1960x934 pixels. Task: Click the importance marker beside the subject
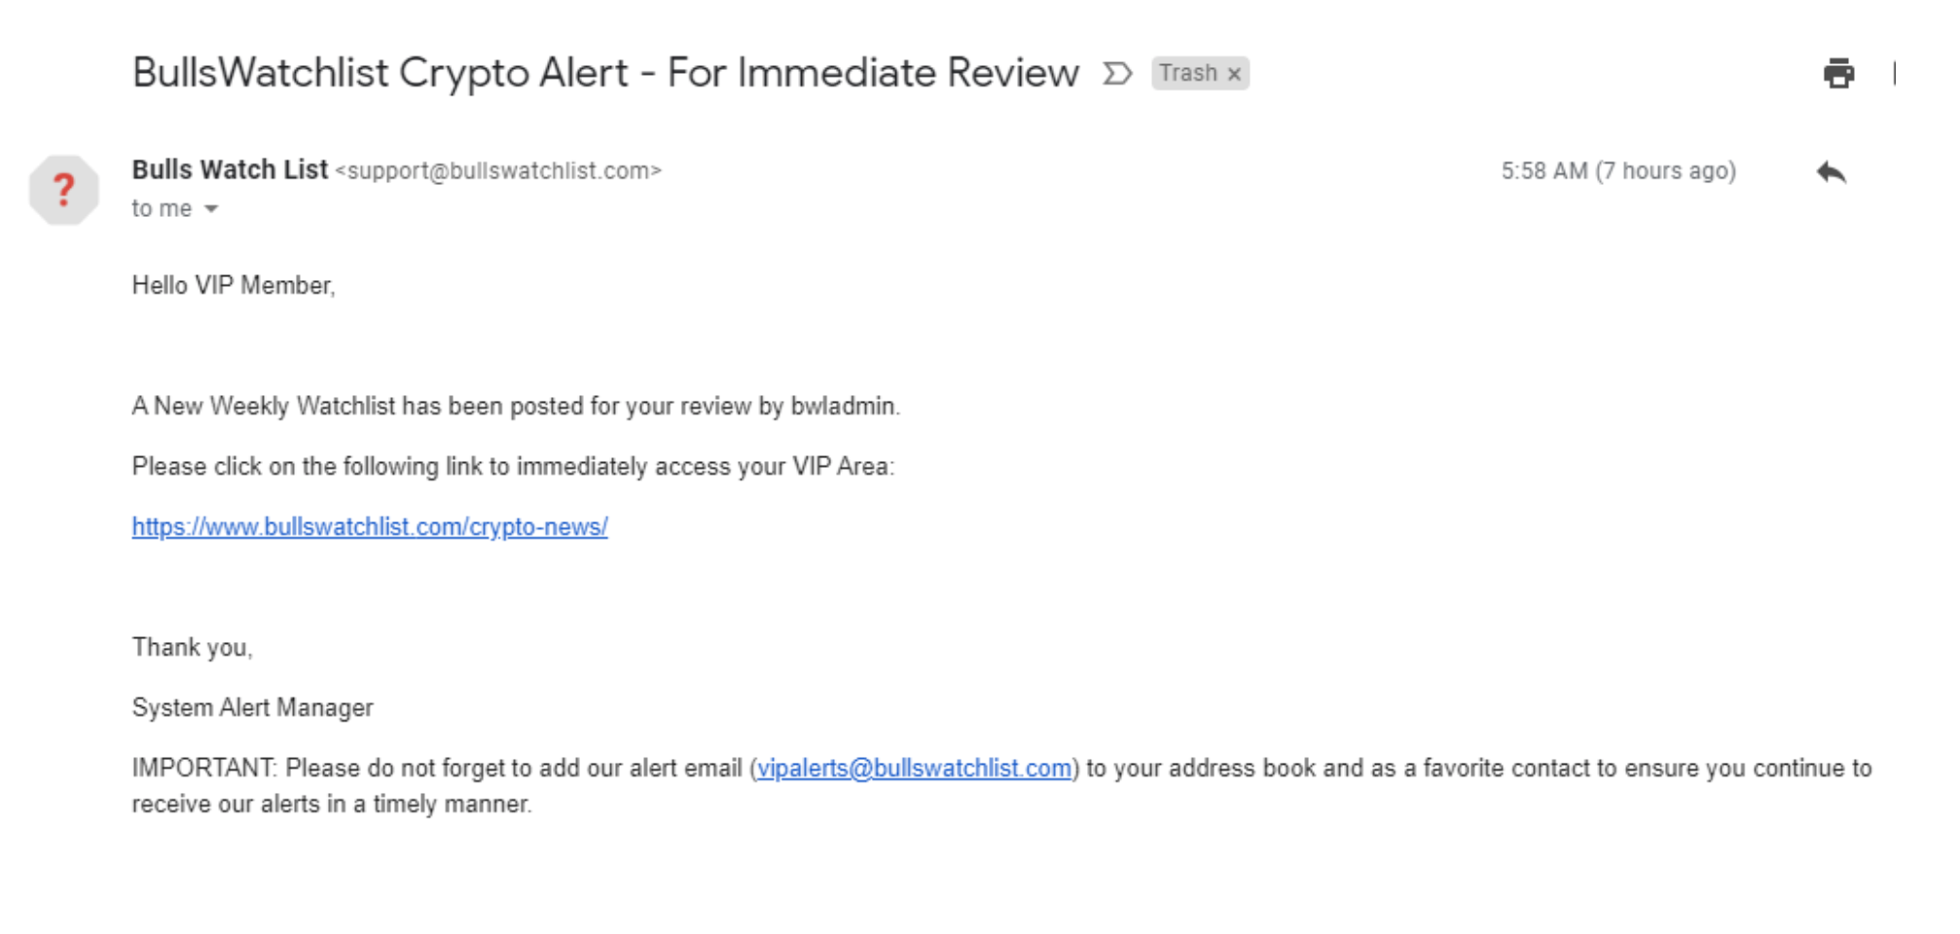[x=1117, y=73]
